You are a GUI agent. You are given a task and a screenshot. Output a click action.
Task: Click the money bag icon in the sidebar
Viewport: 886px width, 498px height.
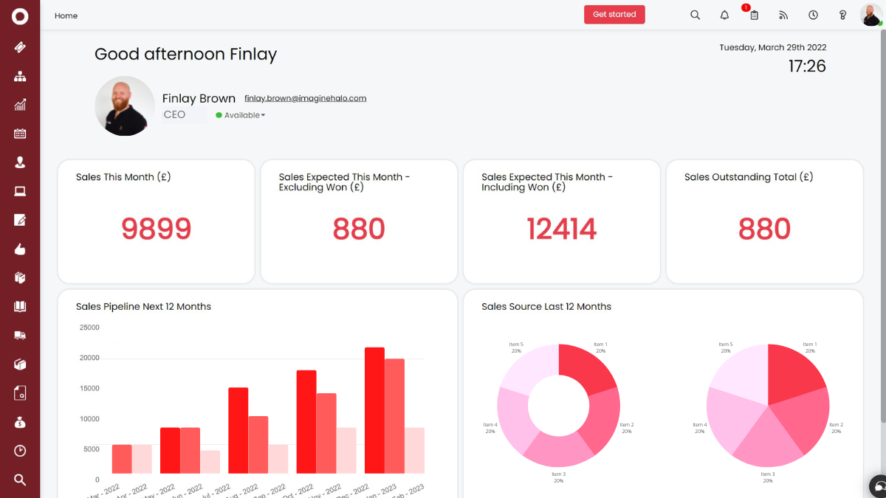(x=19, y=421)
